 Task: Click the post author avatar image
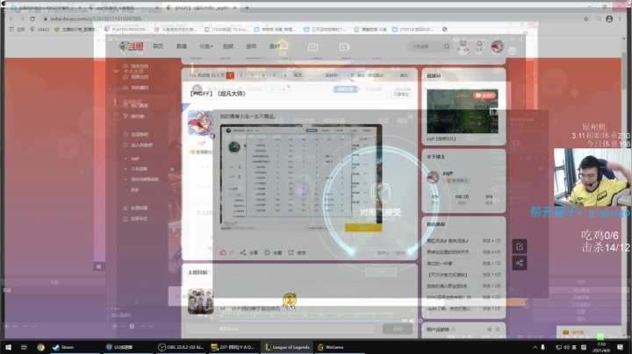click(200, 123)
